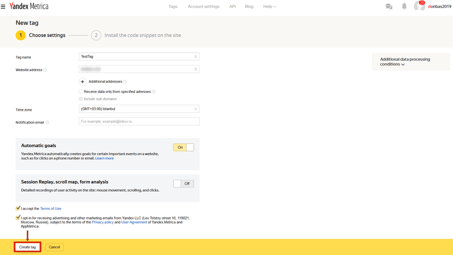Check Include sub-domains option
453x255 pixels.
(x=81, y=99)
